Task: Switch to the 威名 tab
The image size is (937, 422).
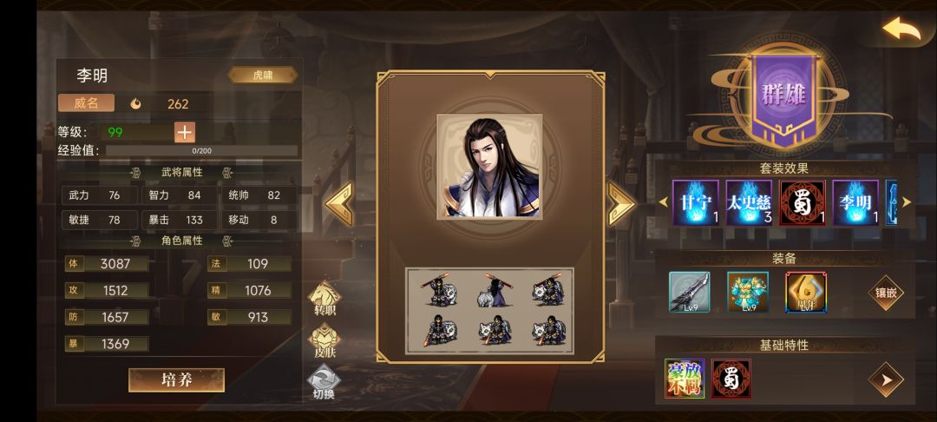Action: click(x=86, y=102)
